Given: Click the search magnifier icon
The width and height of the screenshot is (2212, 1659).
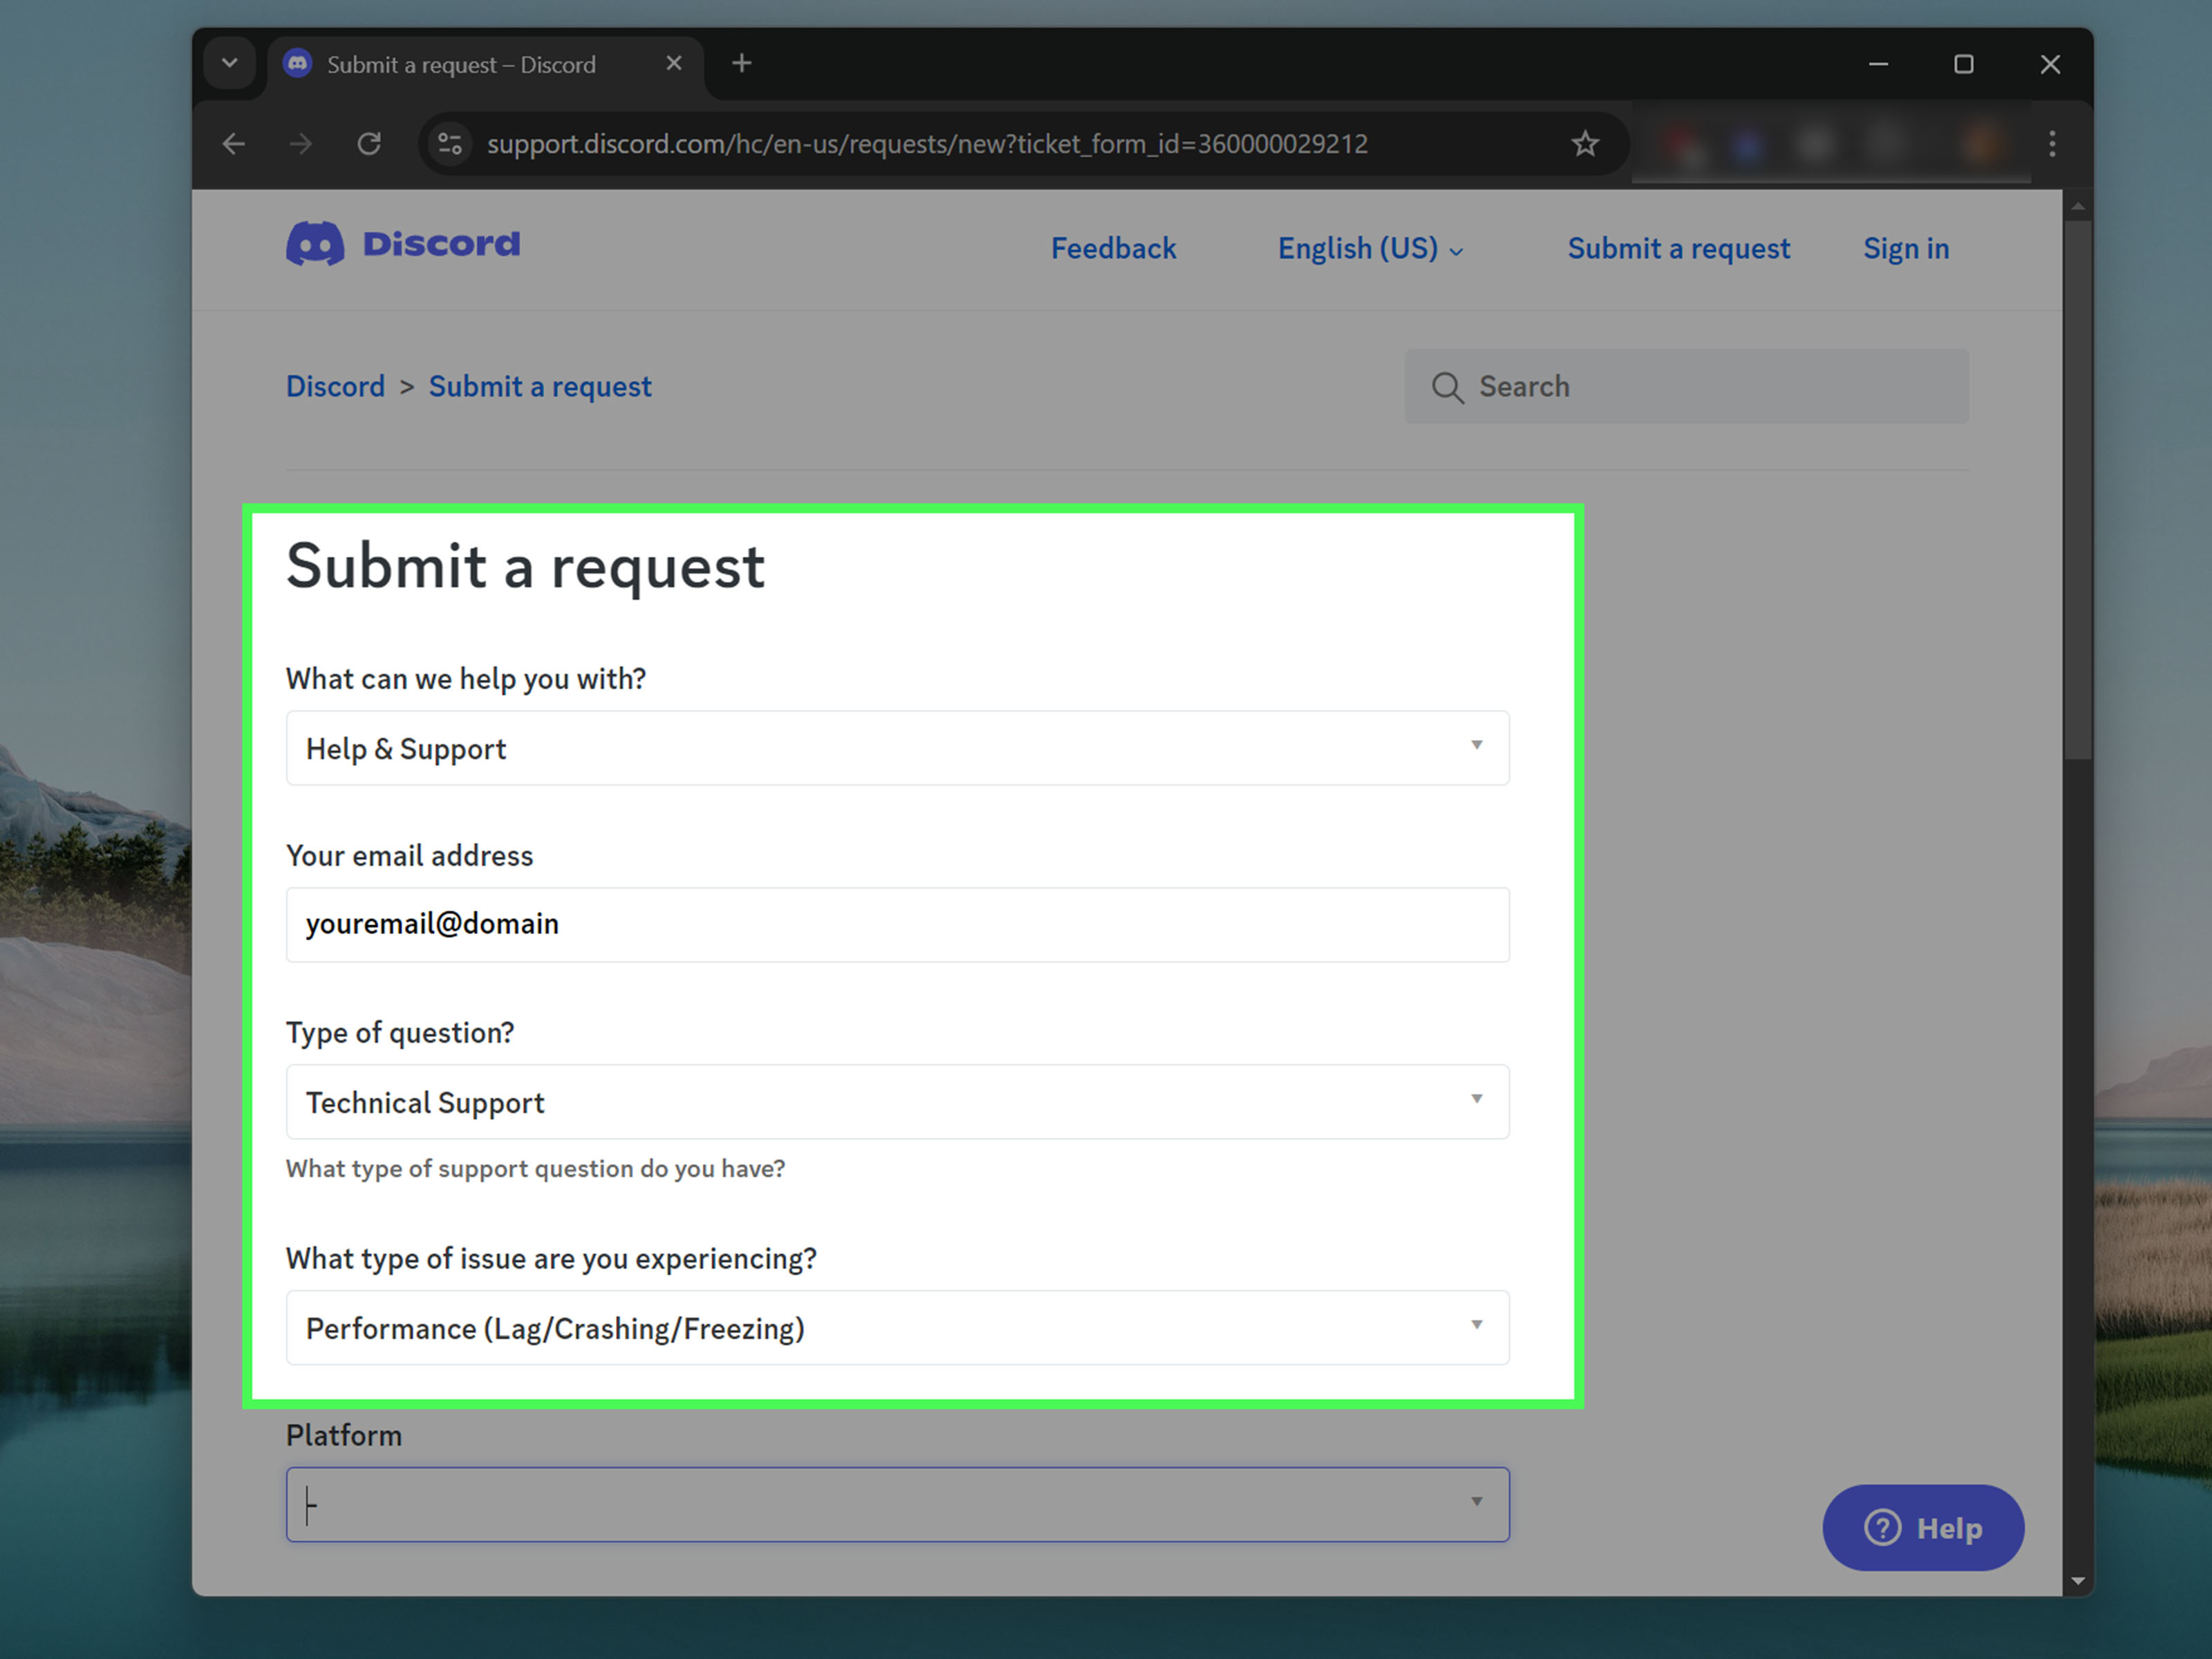Looking at the screenshot, I should [1447, 387].
